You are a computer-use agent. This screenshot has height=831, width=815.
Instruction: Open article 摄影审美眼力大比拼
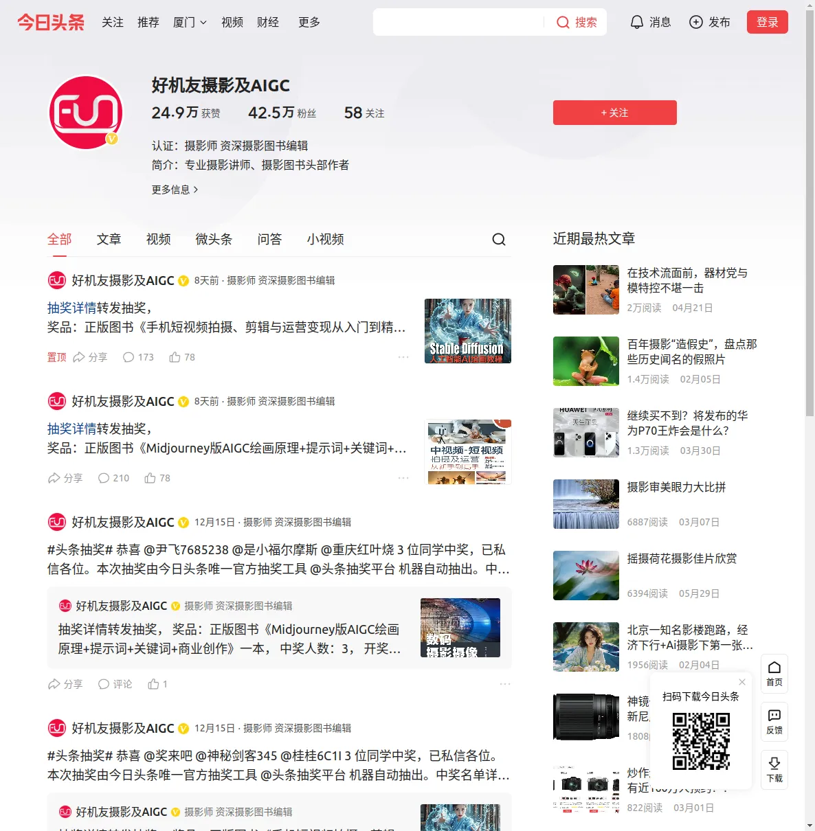coord(676,487)
